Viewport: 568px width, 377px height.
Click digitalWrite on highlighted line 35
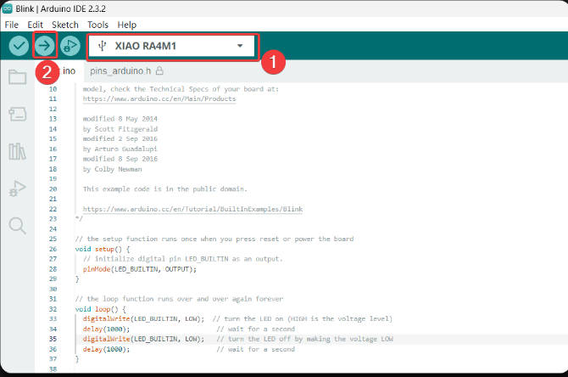pyautogui.click(x=107, y=339)
